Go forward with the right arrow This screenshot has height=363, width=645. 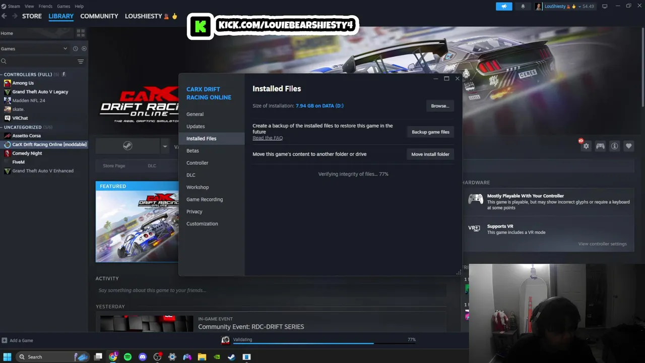[x=15, y=16]
